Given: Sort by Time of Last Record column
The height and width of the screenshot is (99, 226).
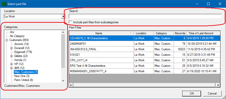Looking at the screenshot, I should click(203, 33).
